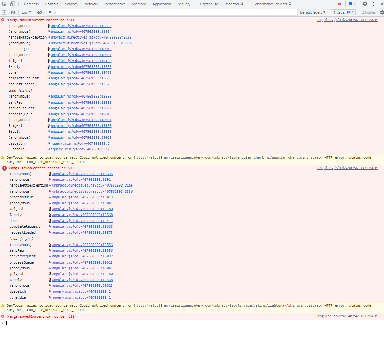Switch to the Lighthouse tab
Screen dimensions: 384x355
(209, 4)
